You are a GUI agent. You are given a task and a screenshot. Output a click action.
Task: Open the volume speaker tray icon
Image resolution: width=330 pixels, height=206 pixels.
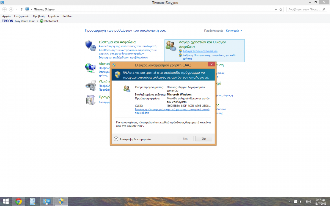(301, 202)
